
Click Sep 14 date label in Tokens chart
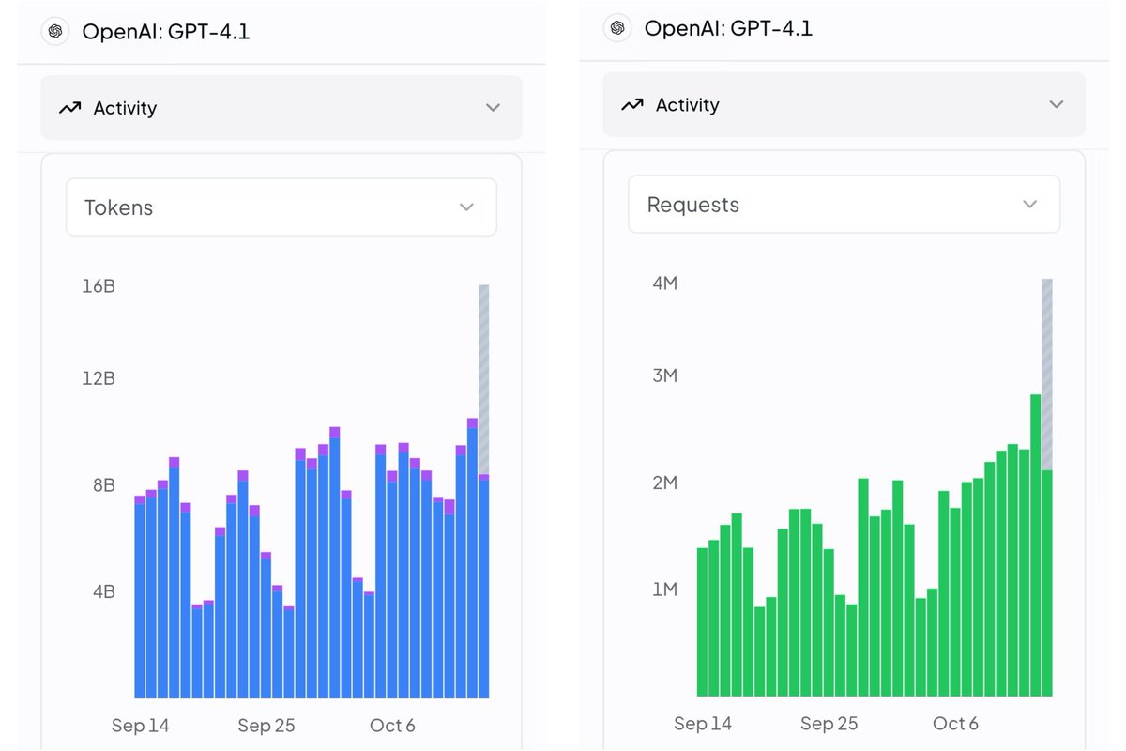141,726
